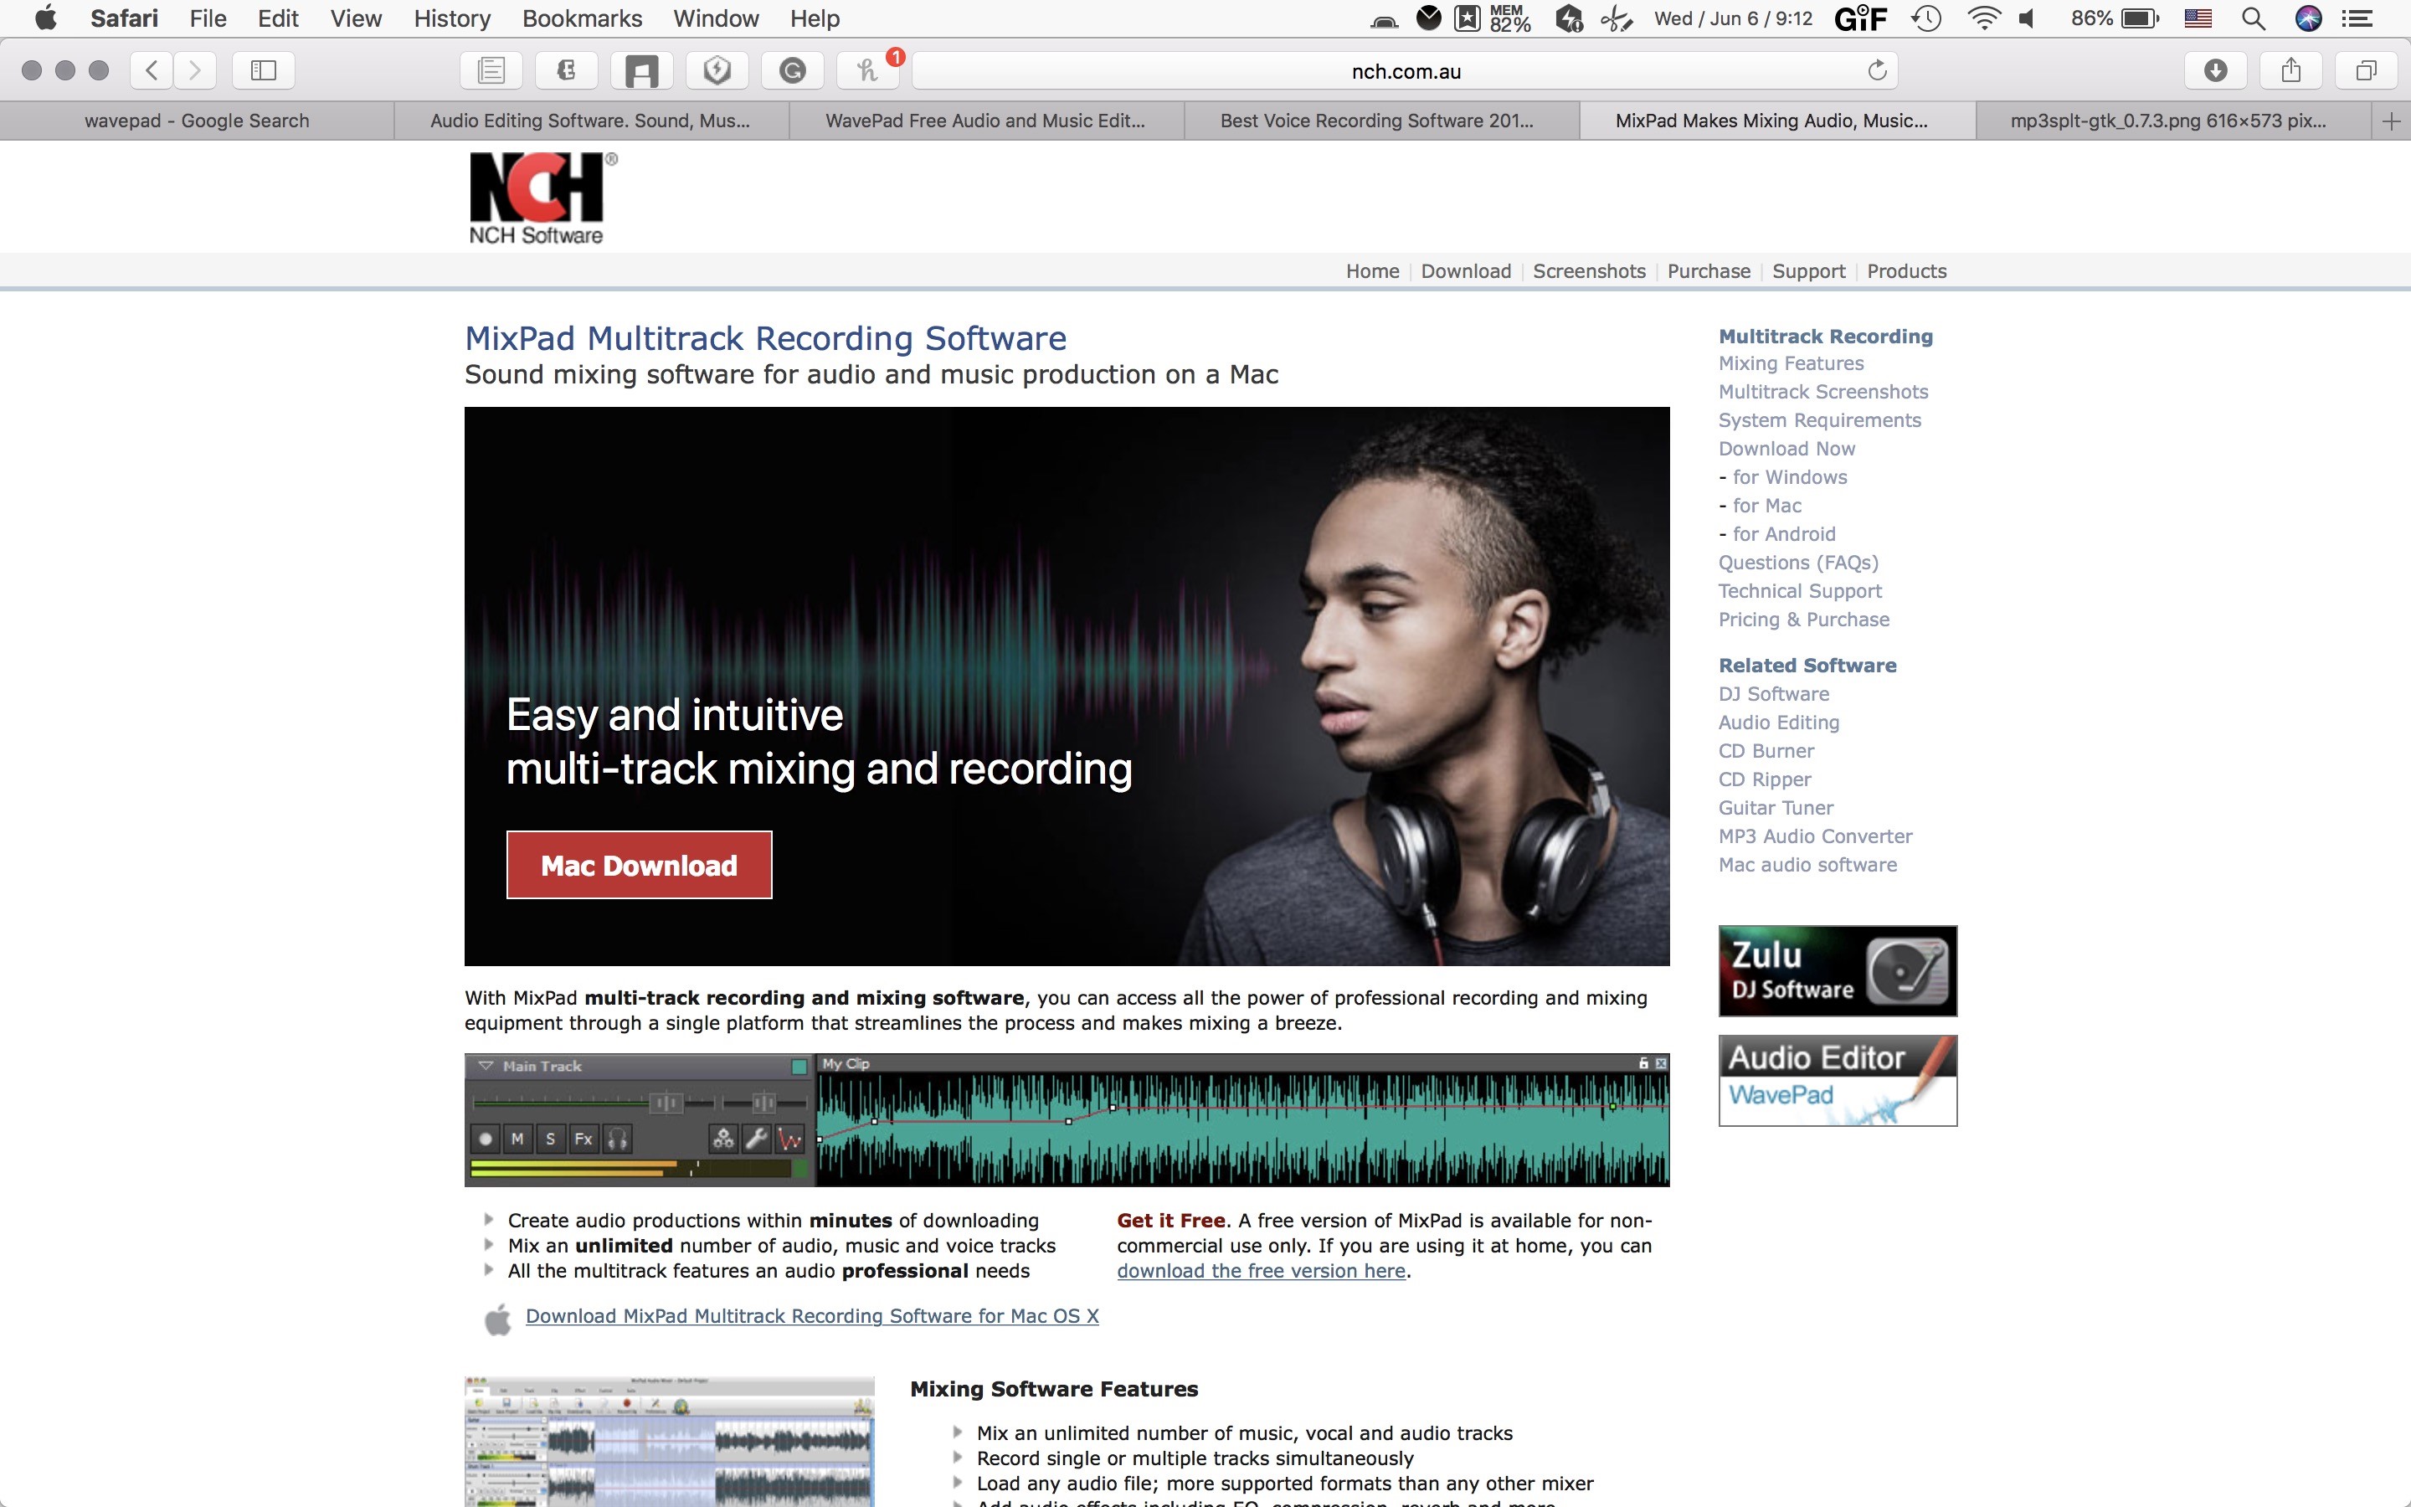This screenshot has height=1507, width=2411.
Task: Click the GIF menu bar icon
Action: [1860, 18]
